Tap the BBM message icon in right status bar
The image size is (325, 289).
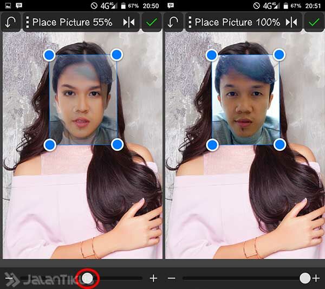pos(171,5)
